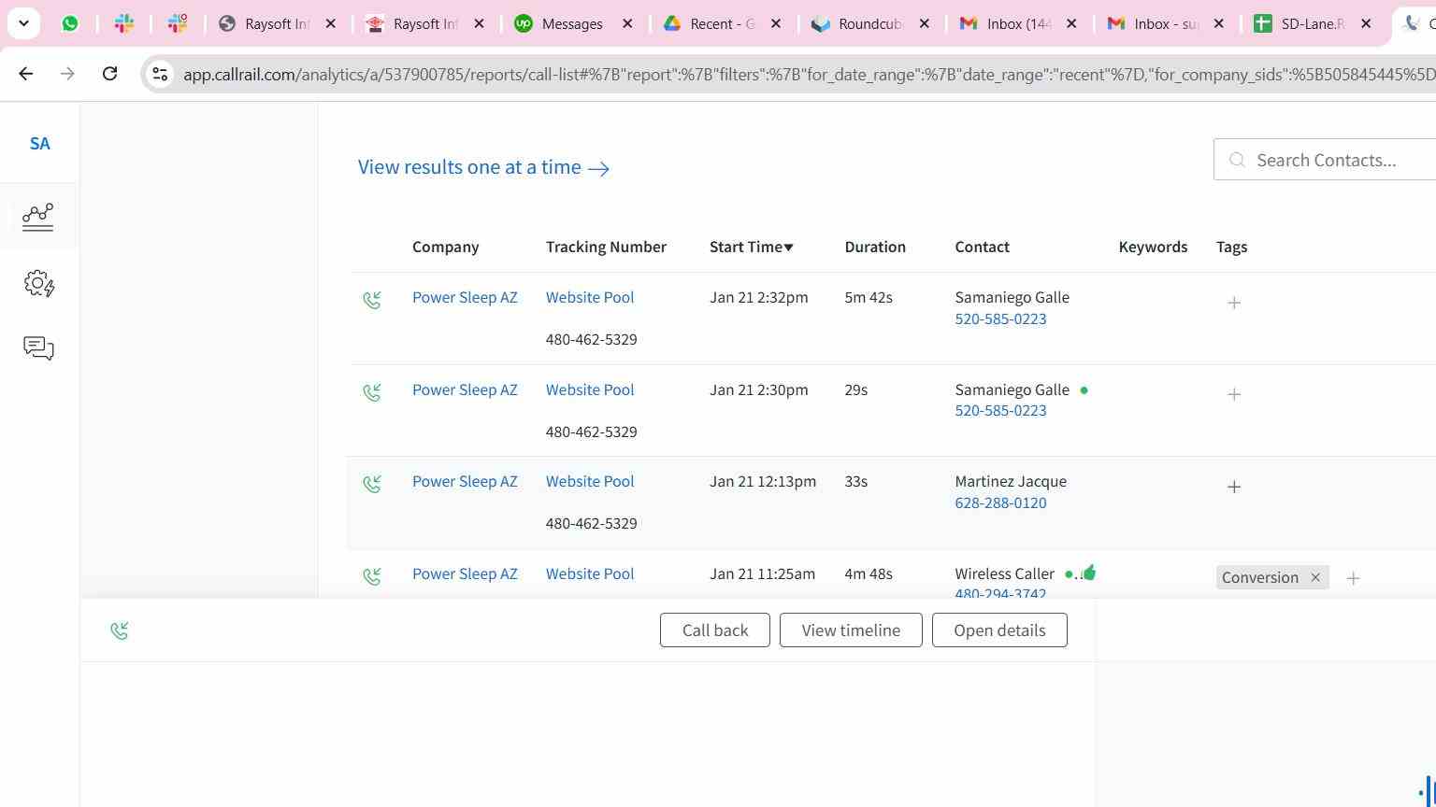The width and height of the screenshot is (1436, 807).
Task: Open Power Sleep AZ in the 2:32pm row
Action: point(465,297)
